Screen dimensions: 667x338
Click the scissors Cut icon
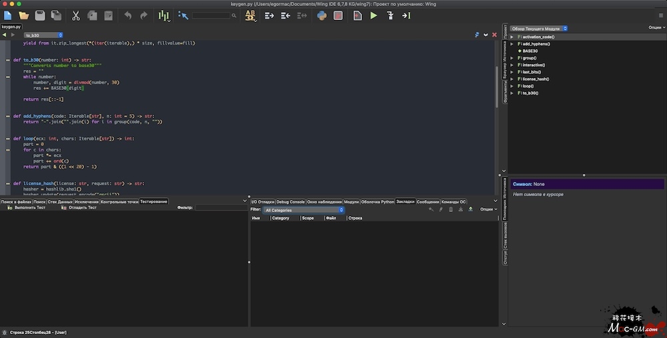click(75, 15)
